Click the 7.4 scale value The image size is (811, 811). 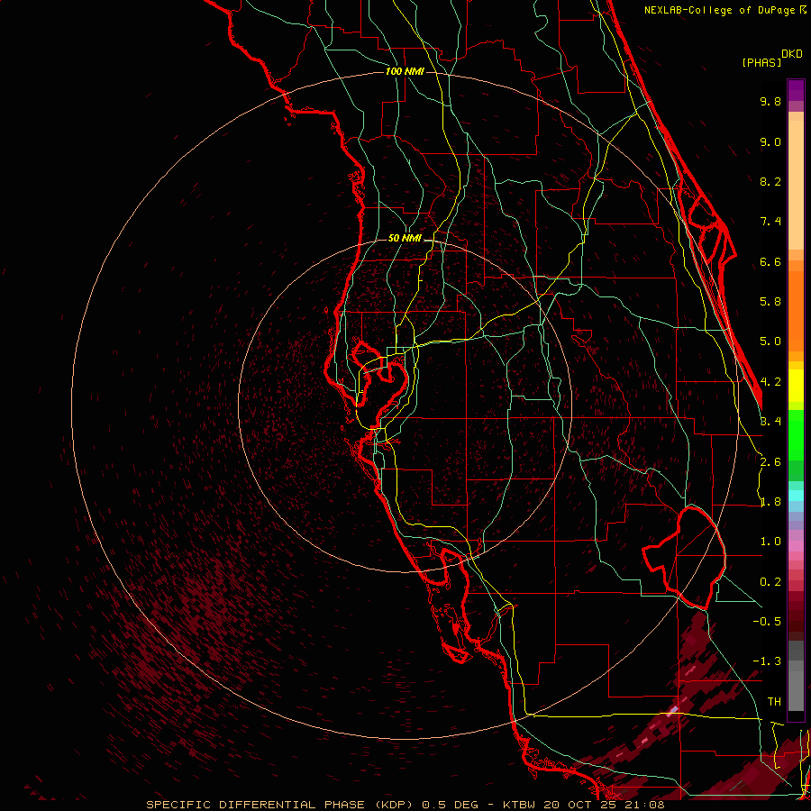[770, 222]
